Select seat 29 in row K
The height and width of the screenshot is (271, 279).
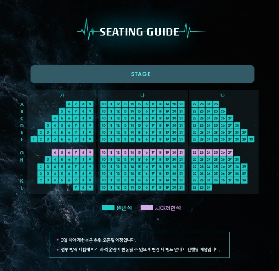point(244,180)
